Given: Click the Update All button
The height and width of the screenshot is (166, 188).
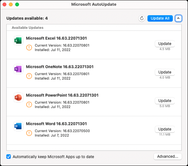Looking at the screenshot, I should coord(160,18).
